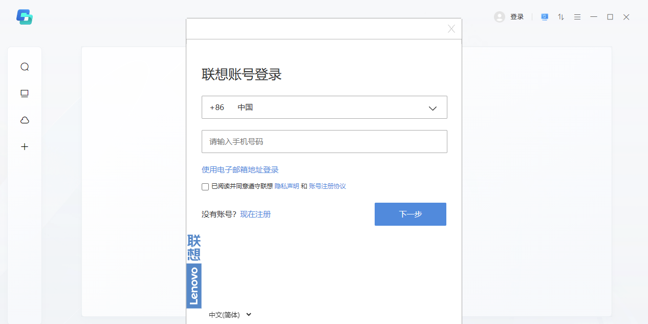Click the plus add icon in sidebar
Image resolution: width=648 pixels, height=324 pixels.
[x=25, y=147]
